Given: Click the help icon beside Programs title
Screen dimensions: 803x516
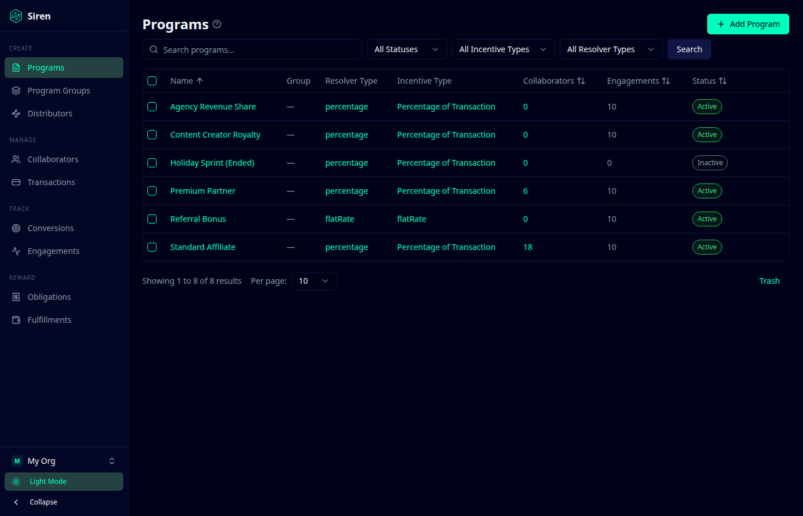Looking at the screenshot, I should click(217, 24).
